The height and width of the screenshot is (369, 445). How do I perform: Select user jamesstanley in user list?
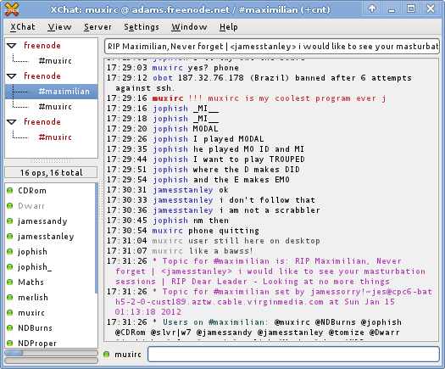point(46,237)
